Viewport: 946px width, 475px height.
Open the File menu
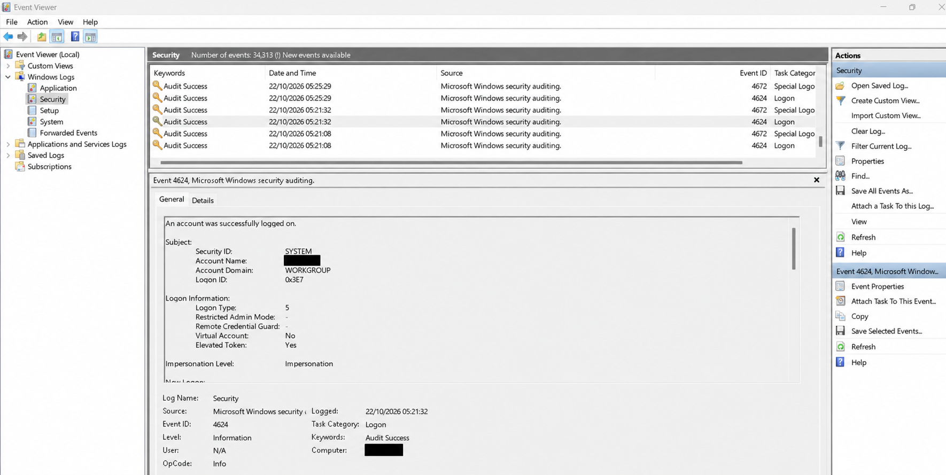12,22
